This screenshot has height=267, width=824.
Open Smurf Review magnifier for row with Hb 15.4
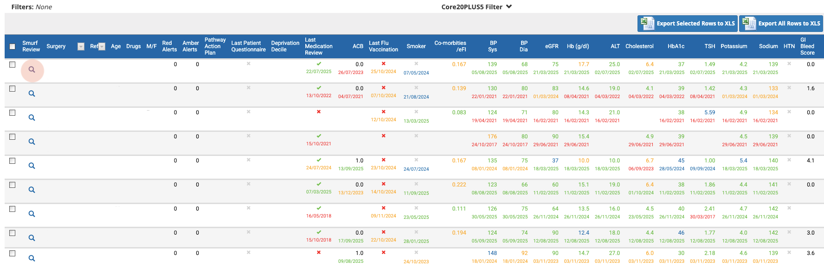click(32, 142)
